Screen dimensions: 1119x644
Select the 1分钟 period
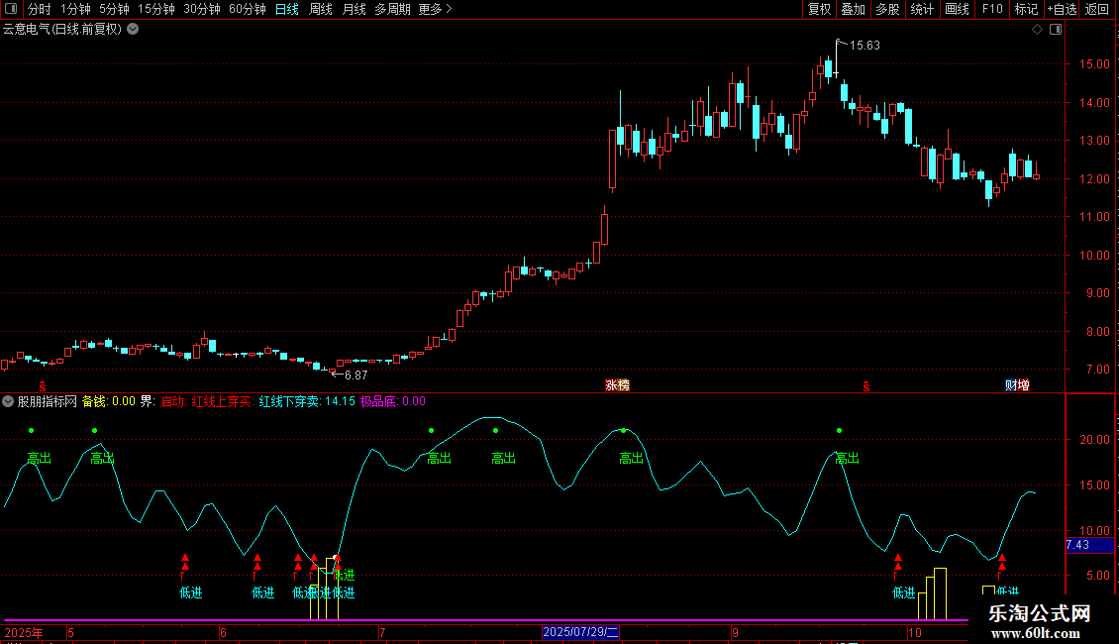[75, 9]
